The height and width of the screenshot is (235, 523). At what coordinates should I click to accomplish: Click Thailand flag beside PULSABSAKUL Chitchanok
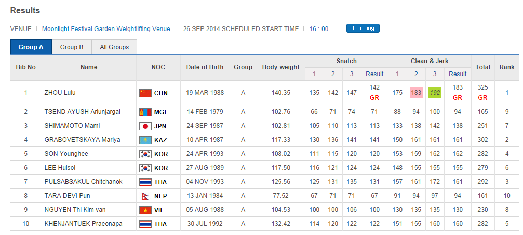(145, 182)
